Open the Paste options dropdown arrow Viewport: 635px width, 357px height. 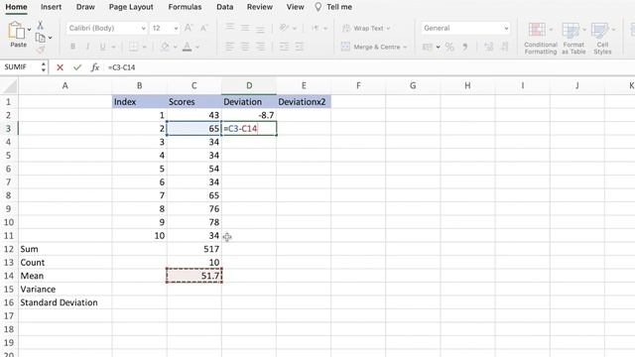29,30
